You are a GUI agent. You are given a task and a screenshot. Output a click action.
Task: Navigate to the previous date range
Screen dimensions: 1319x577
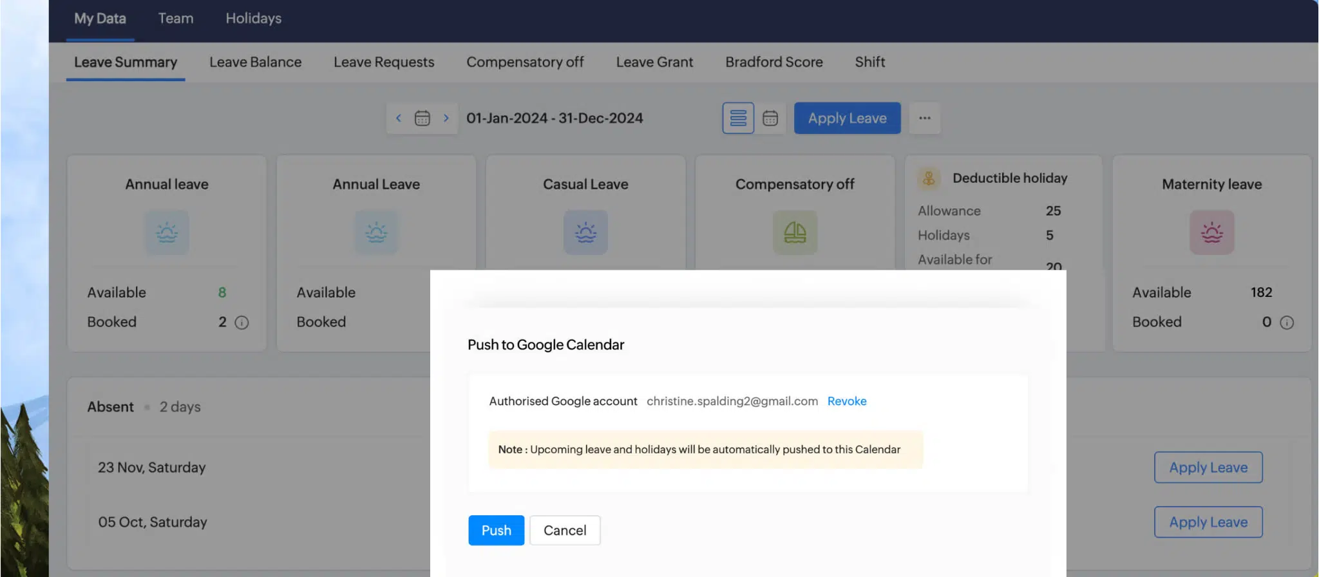pyautogui.click(x=399, y=118)
